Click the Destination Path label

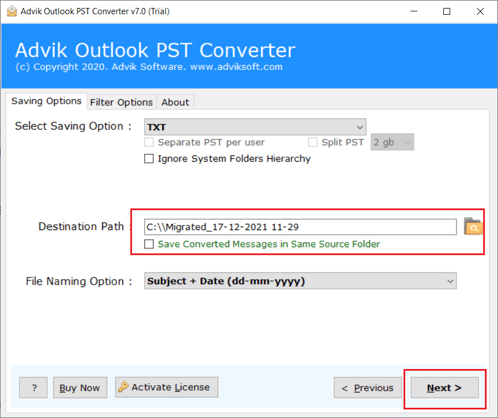pyautogui.click(x=81, y=226)
